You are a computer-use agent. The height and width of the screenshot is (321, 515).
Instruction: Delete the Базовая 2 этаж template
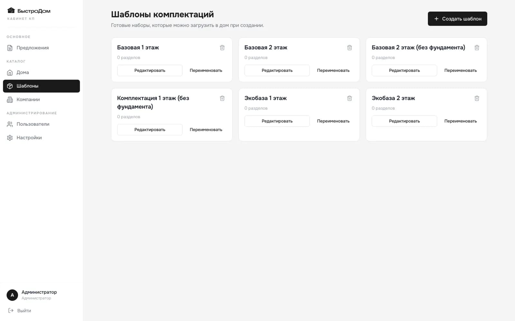pyautogui.click(x=350, y=48)
